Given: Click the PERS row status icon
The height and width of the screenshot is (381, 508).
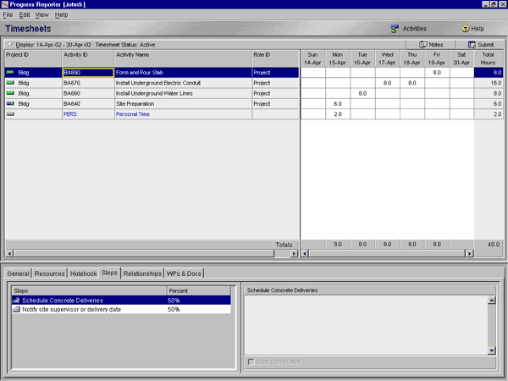Looking at the screenshot, I should 10,114.
